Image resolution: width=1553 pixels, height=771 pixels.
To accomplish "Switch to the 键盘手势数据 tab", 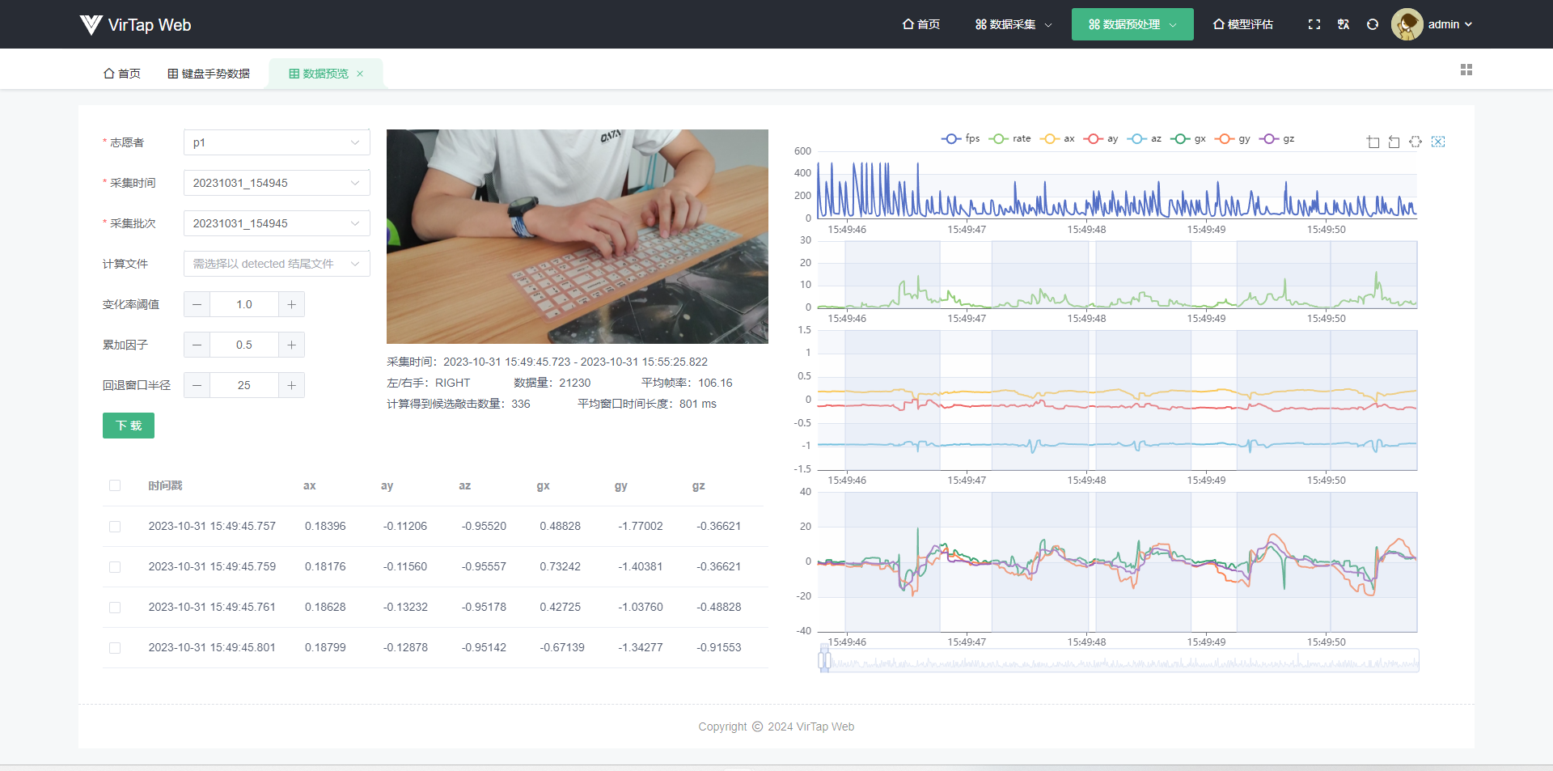I will (208, 73).
